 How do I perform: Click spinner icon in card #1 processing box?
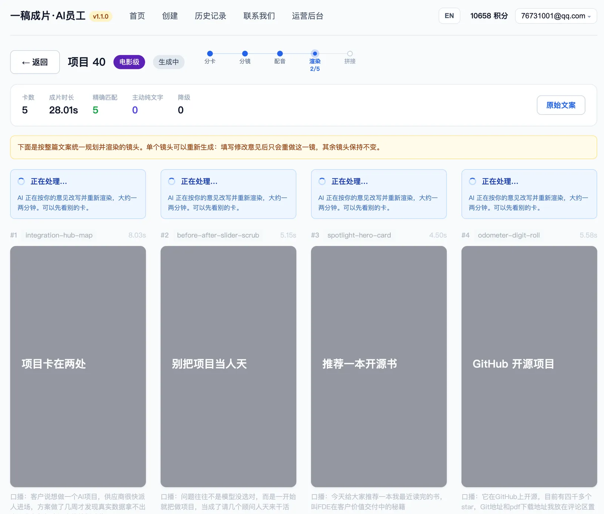(22, 182)
